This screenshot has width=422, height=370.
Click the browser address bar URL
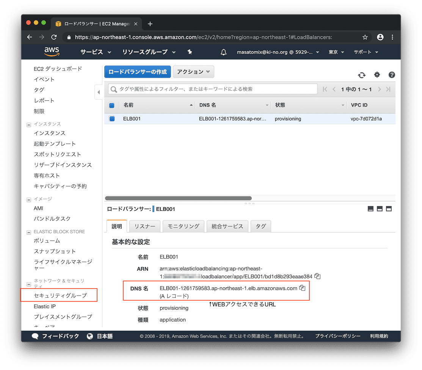pos(204,37)
